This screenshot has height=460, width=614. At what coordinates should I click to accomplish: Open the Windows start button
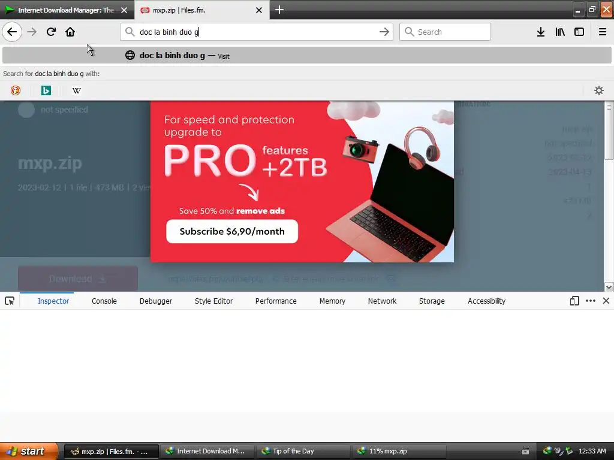[28, 451]
